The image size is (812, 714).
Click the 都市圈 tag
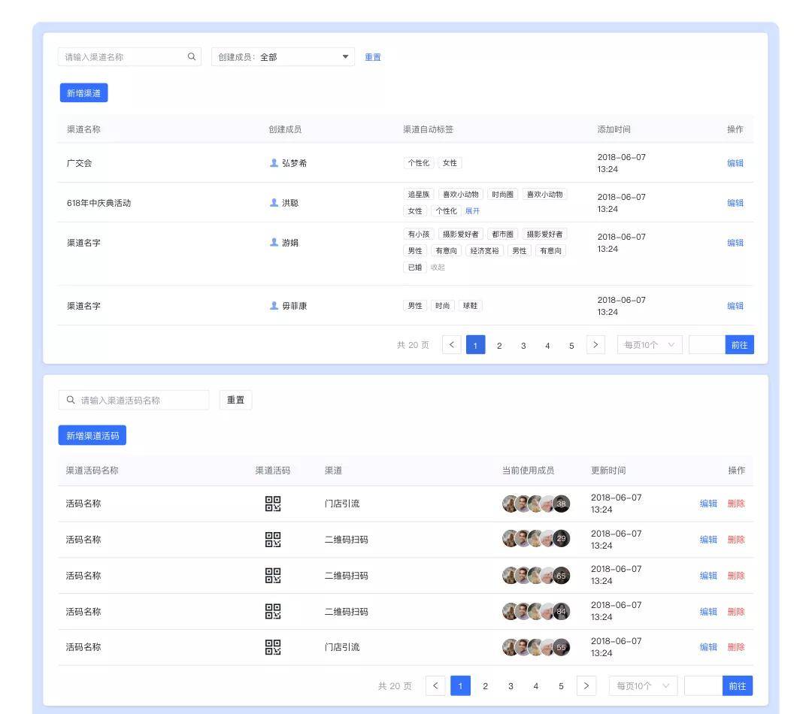point(503,234)
